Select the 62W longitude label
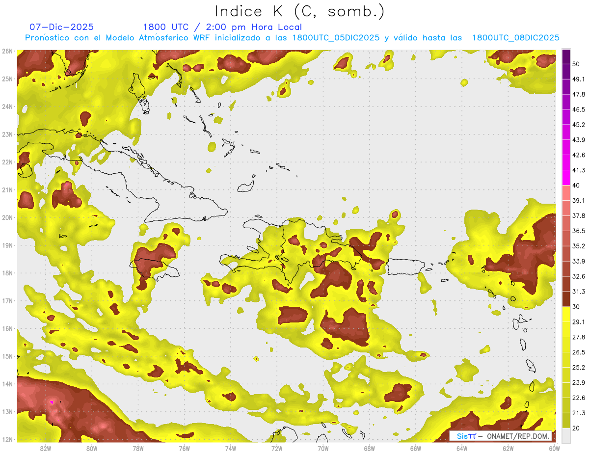This screenshot has width=589, height=455. click(508, 448)
